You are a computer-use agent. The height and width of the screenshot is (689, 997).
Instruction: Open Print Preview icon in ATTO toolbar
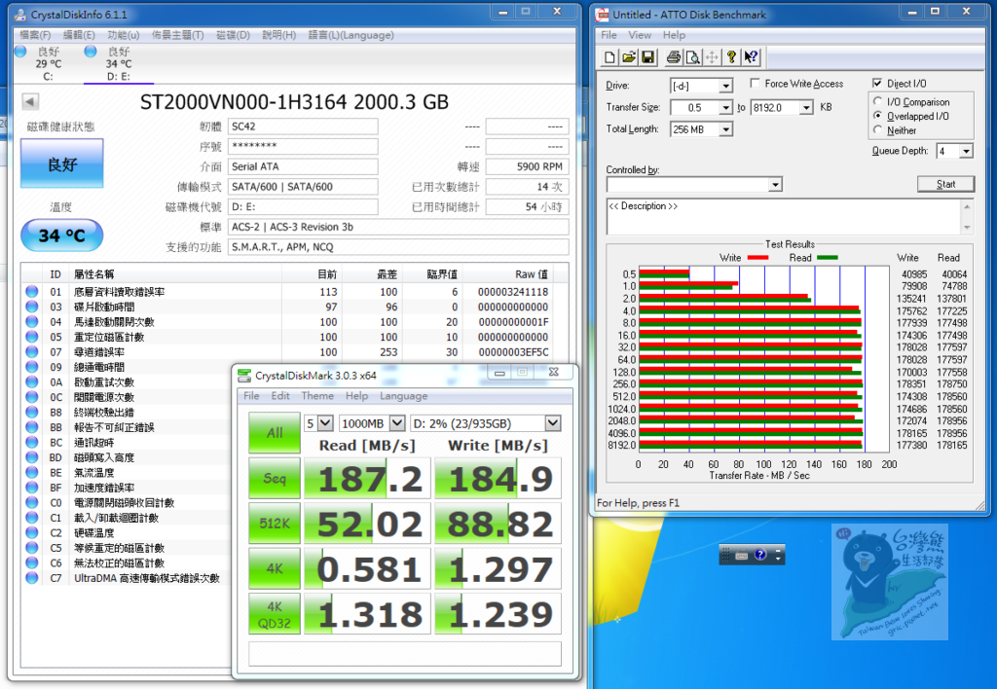(692, 57)
